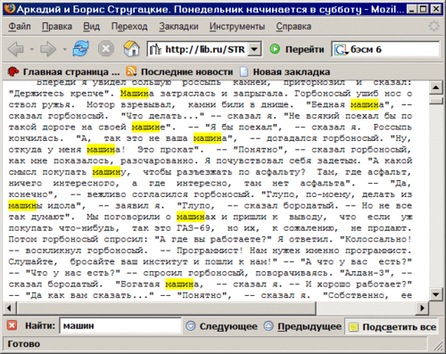The width and height of the screenshot is (446, 354).
Task: Find previous match with Предыдущее
Action: [x=302, y=326]
